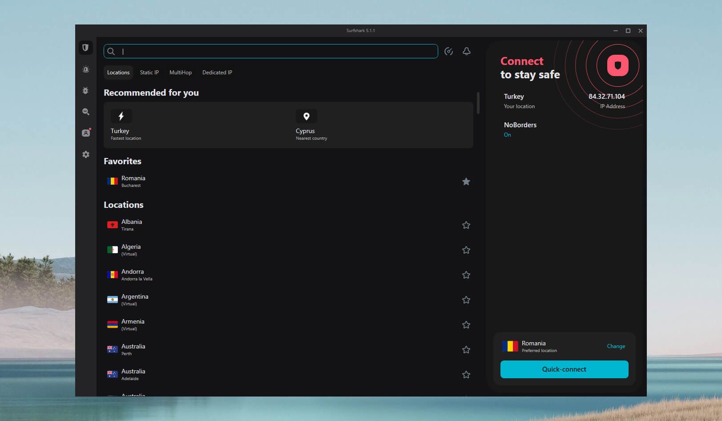
Task: Click the Andorra flag icon
Action: point(113,275)
